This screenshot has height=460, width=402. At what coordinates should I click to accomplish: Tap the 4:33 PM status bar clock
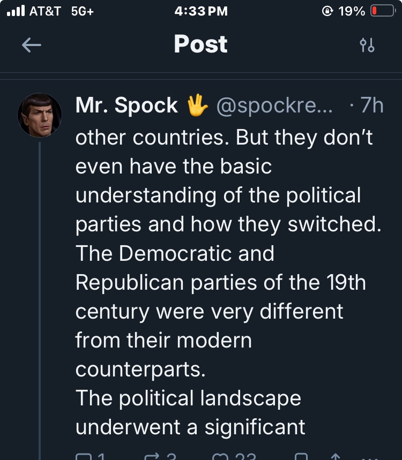pos(201,11)
